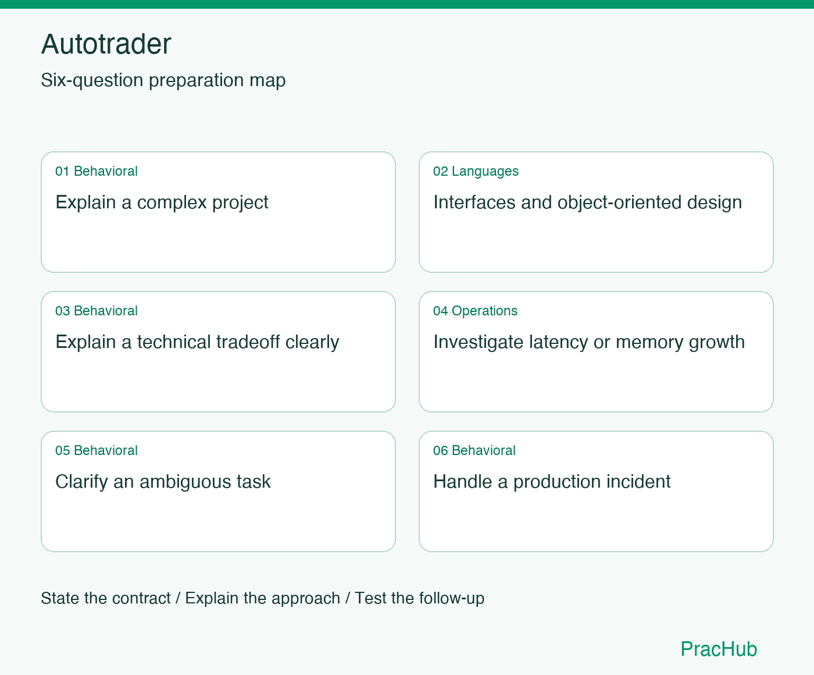
Task: Open 'Explain a technical tradeoff clearly' card
Action: click(x=218, y=351)
